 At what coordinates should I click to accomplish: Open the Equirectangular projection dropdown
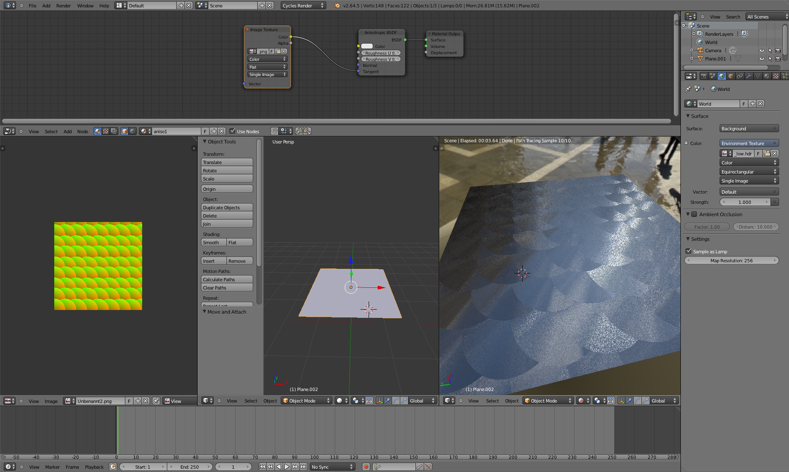(x=749, y=172)
